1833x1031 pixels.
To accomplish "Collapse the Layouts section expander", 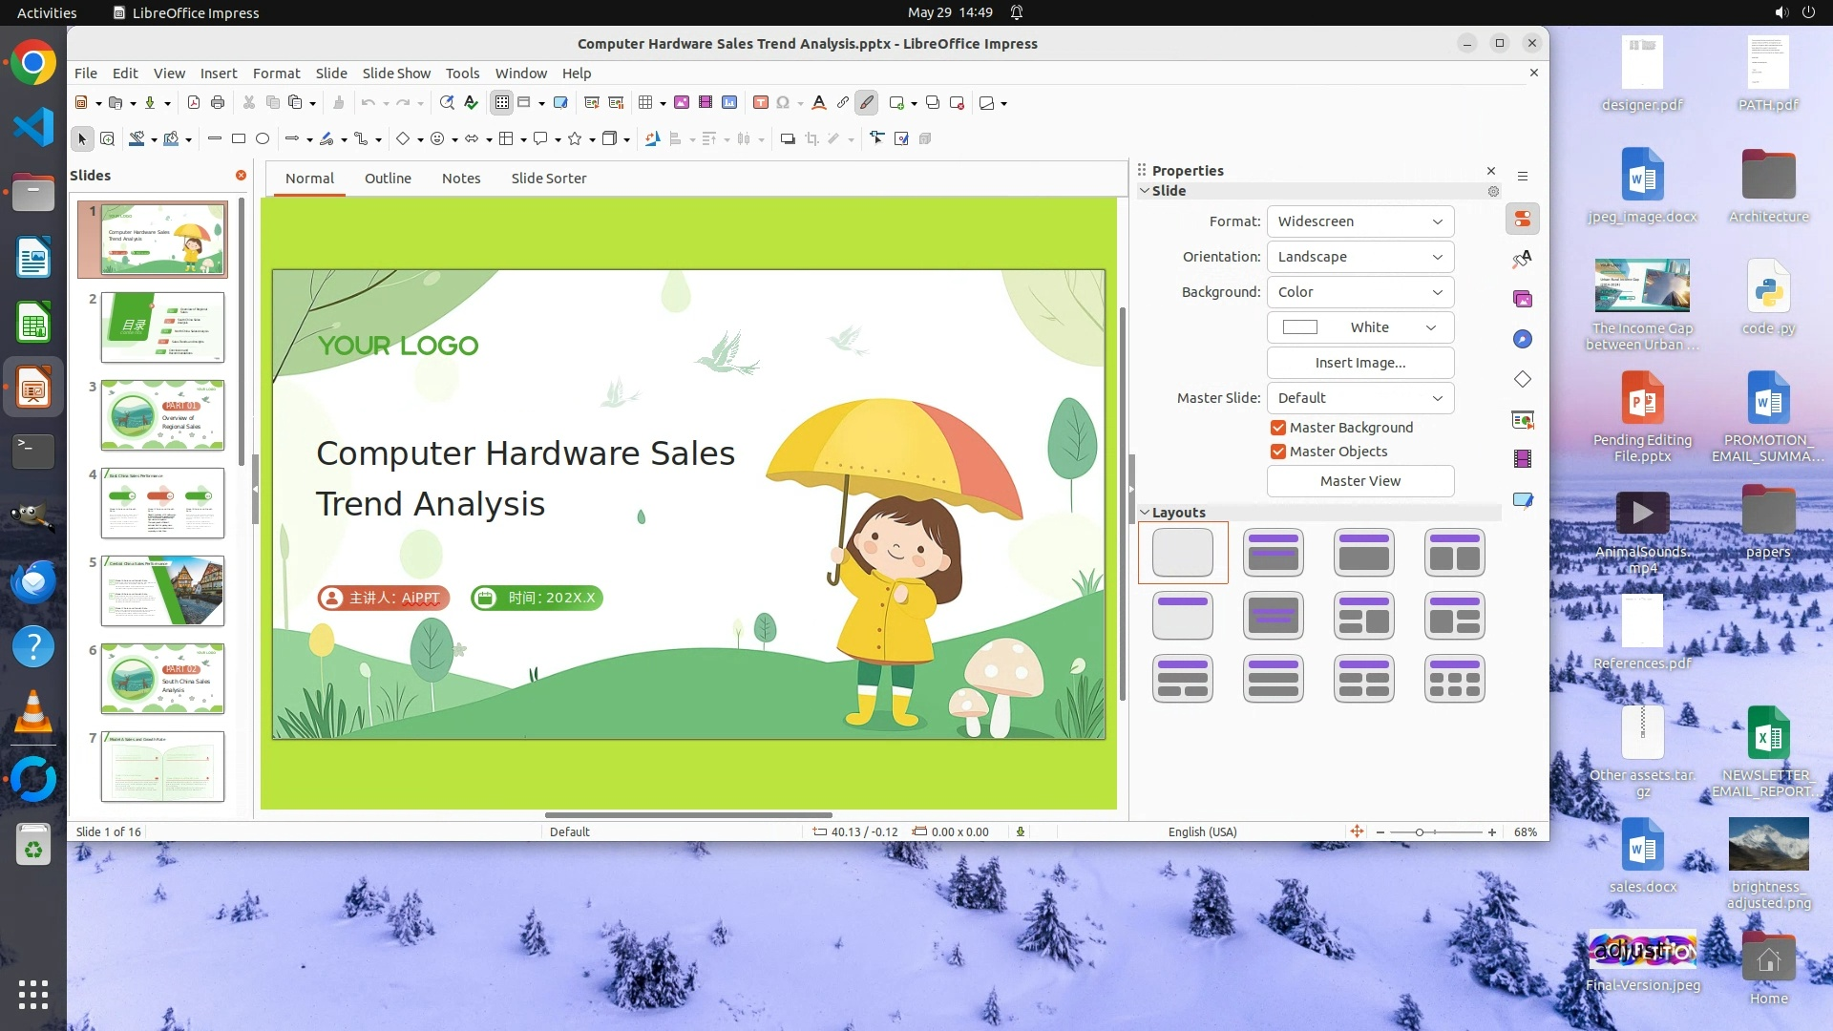I will pyautogui.click(x=1145, y=513).
